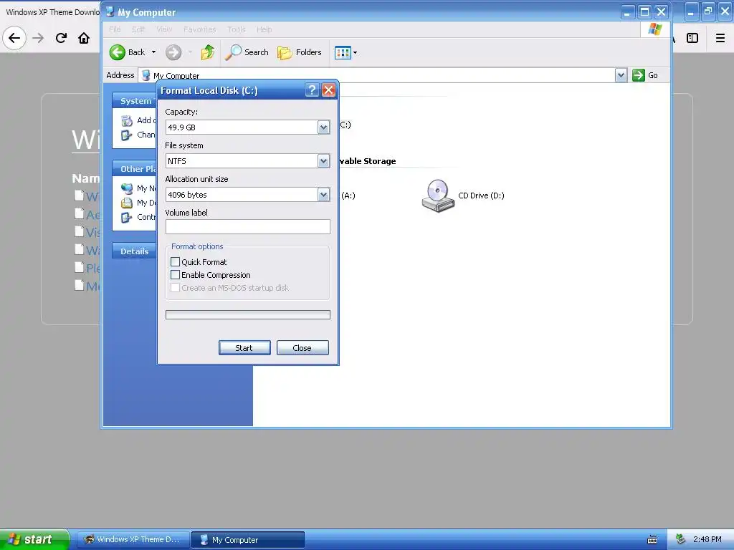Close the Format Local Disk dialog with X
Screen dimensions: 734x550
(328, 90)
